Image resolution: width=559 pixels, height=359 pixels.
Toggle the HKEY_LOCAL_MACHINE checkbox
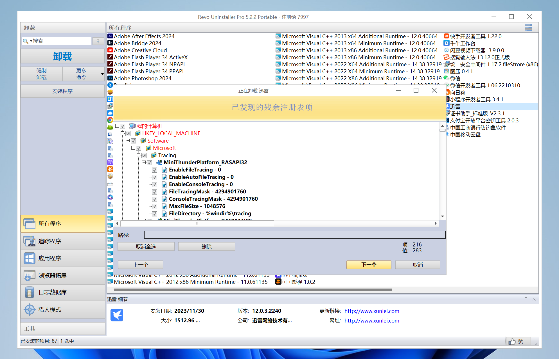pos(128,134)
